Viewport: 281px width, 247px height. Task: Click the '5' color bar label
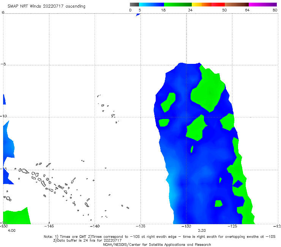tap(140, 10)
